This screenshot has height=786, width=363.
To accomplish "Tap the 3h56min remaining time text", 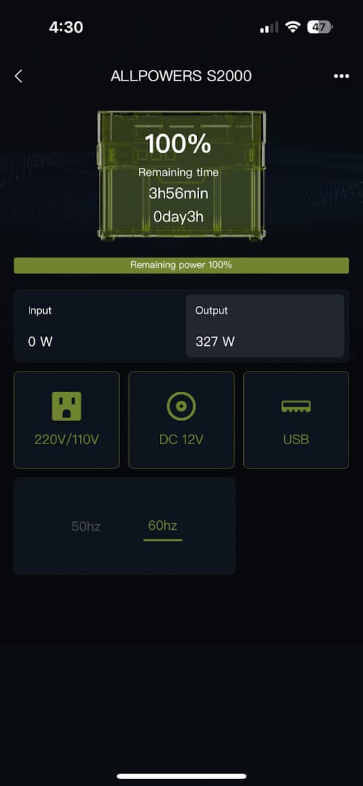I will tap(178, 194).
